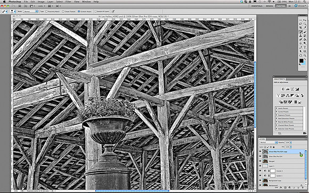Select the Move tool in toolbox
The height and width of the screenshot is (193, 309).
click(305, 20)
